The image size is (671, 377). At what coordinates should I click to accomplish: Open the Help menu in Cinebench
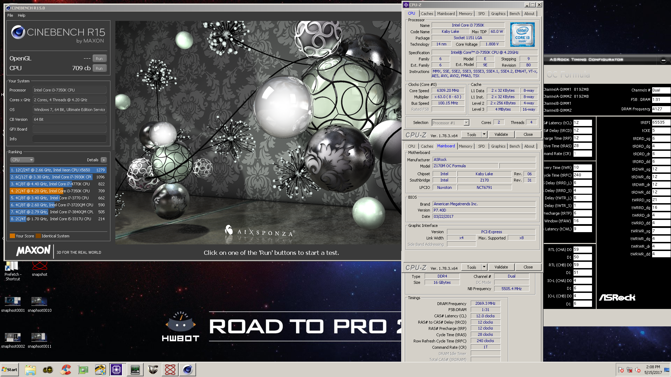(21, 15)
